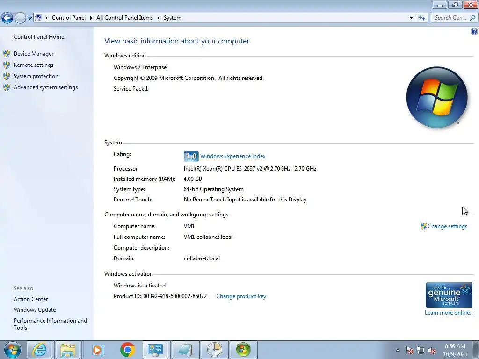Click the genuine Microsoft software badge

coord(449,295)
